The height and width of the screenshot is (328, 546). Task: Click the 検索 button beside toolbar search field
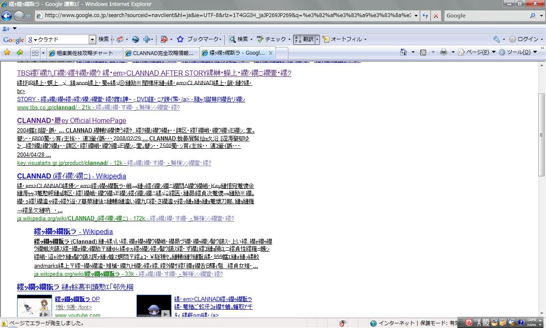point(104,39)
